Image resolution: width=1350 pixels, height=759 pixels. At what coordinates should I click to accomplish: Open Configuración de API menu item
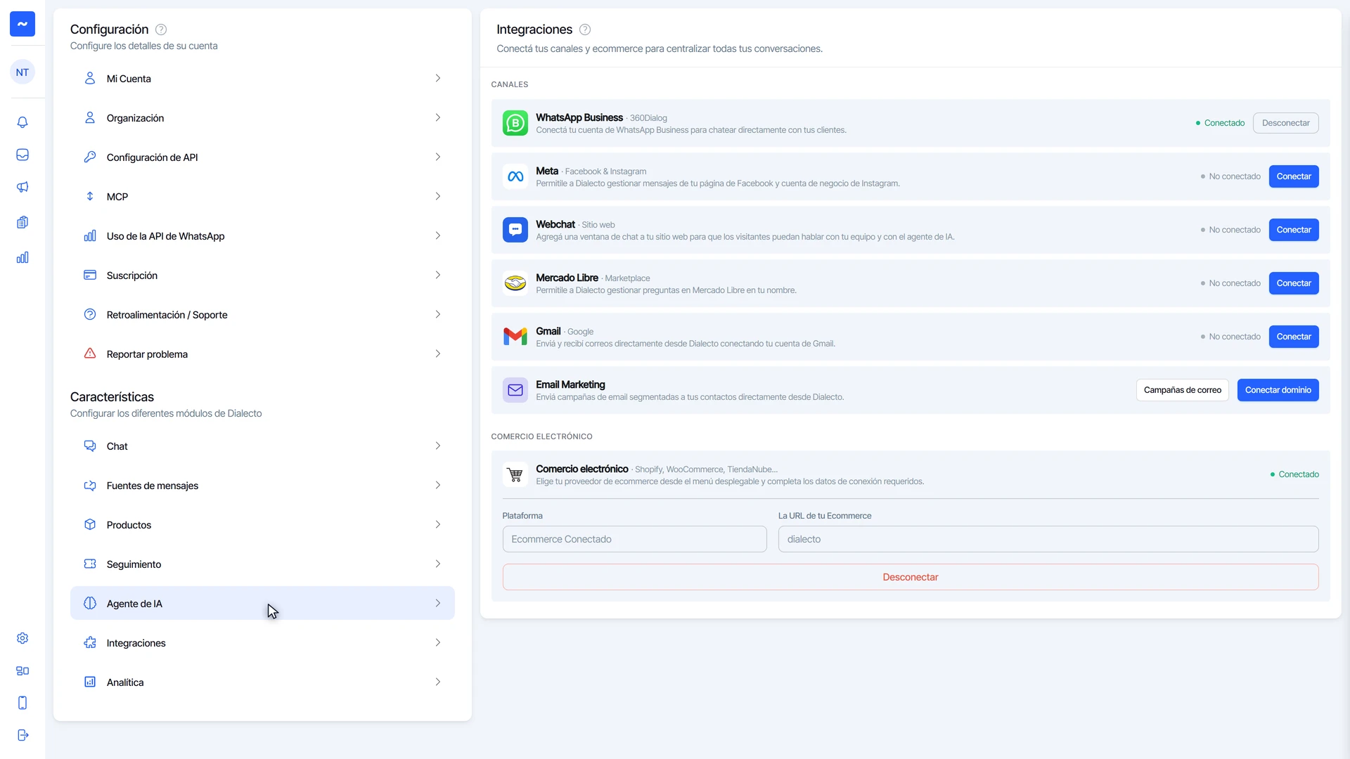point(262,157)
